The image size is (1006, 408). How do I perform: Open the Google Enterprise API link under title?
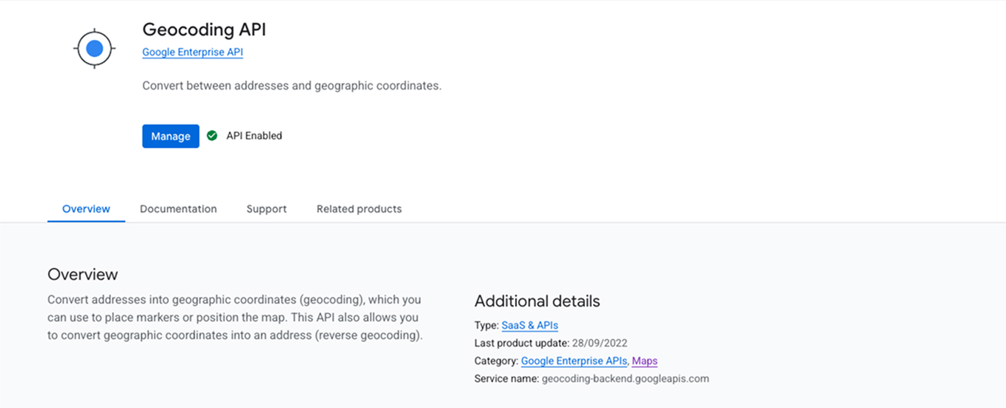pos(192,53)
